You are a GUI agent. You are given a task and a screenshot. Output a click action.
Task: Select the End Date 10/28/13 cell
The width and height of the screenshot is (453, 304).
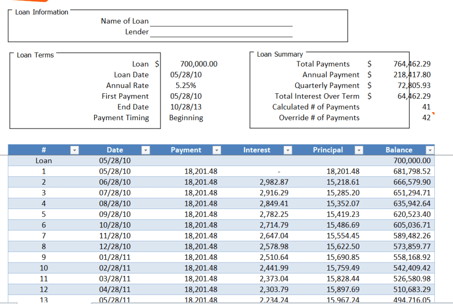[x=186, y=107]
